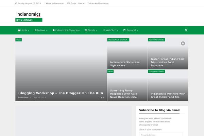Open Indianomics Partners With Great Indian Food Trip
The width and height of the screenshot is (204, 136).
(168, 96)
